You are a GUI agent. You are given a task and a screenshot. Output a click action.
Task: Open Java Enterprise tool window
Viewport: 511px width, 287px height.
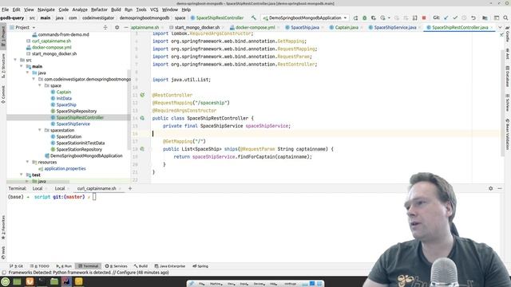point(170,266)
